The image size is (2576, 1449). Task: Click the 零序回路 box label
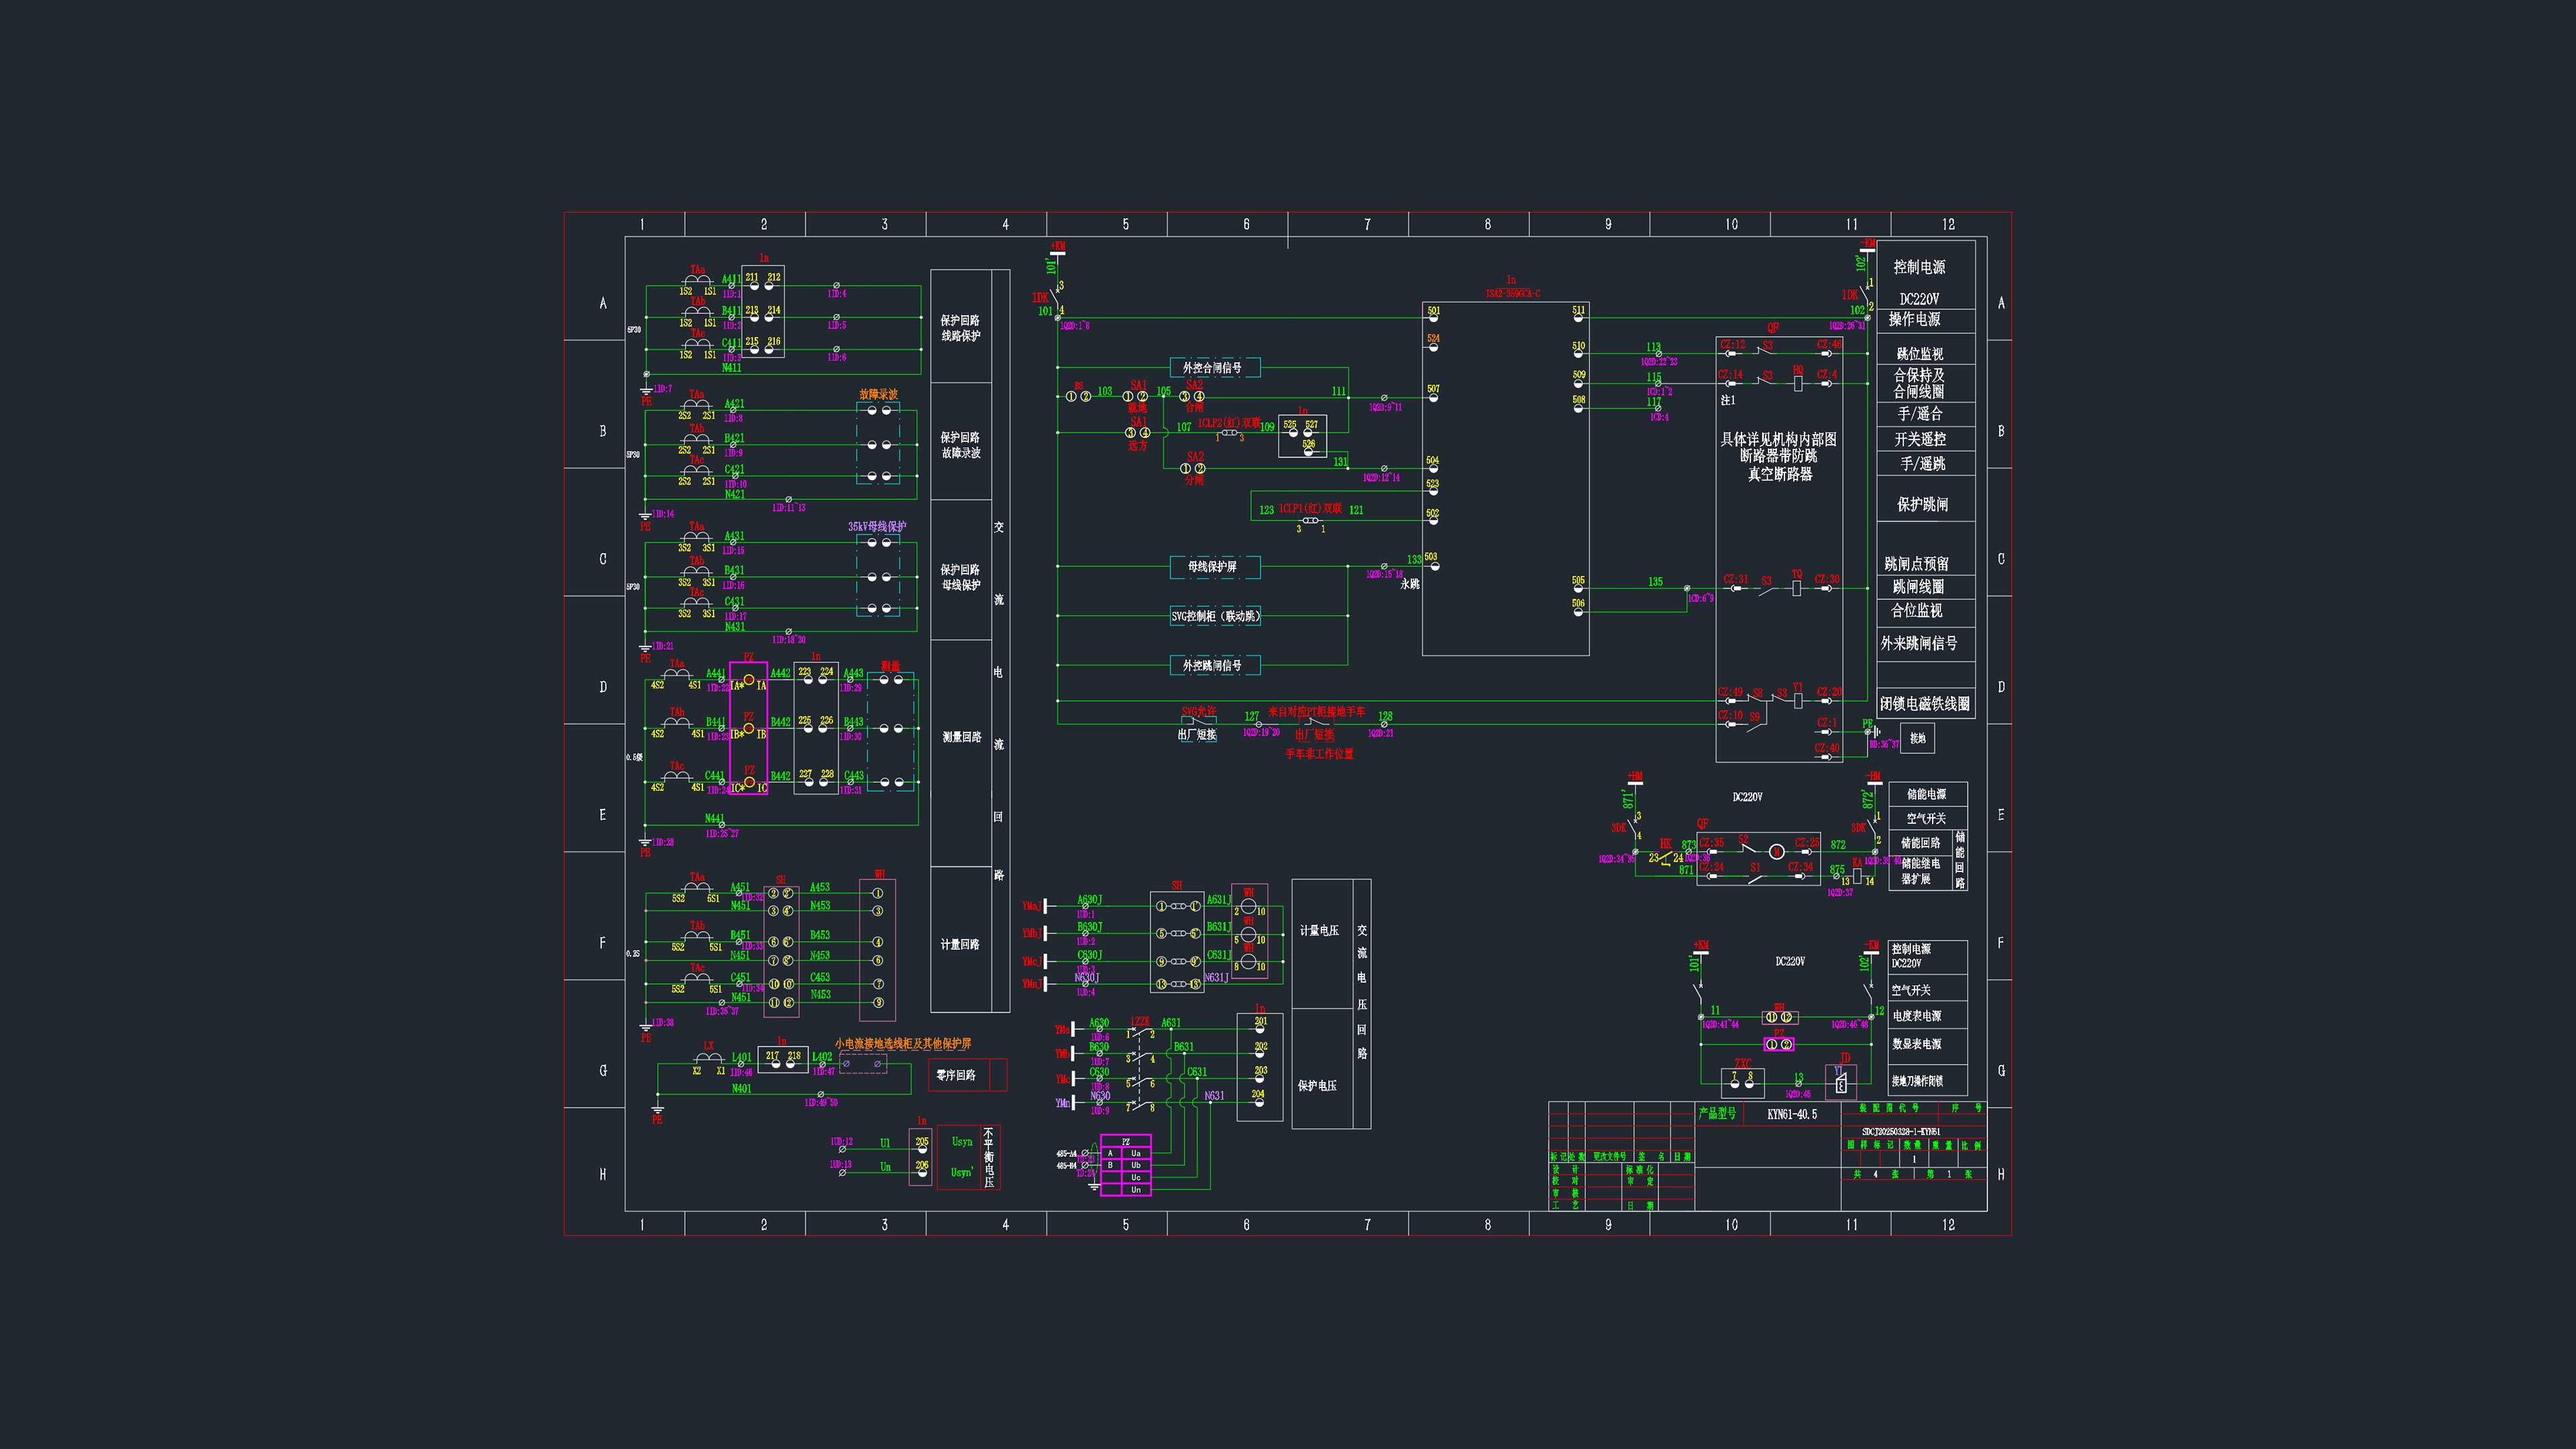[x=955, y=1075]
